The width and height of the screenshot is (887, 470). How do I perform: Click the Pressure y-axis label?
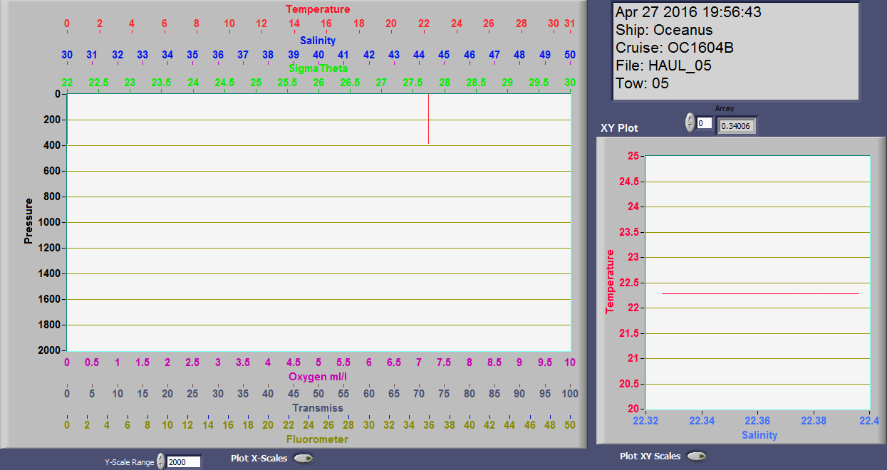[28, 221]
